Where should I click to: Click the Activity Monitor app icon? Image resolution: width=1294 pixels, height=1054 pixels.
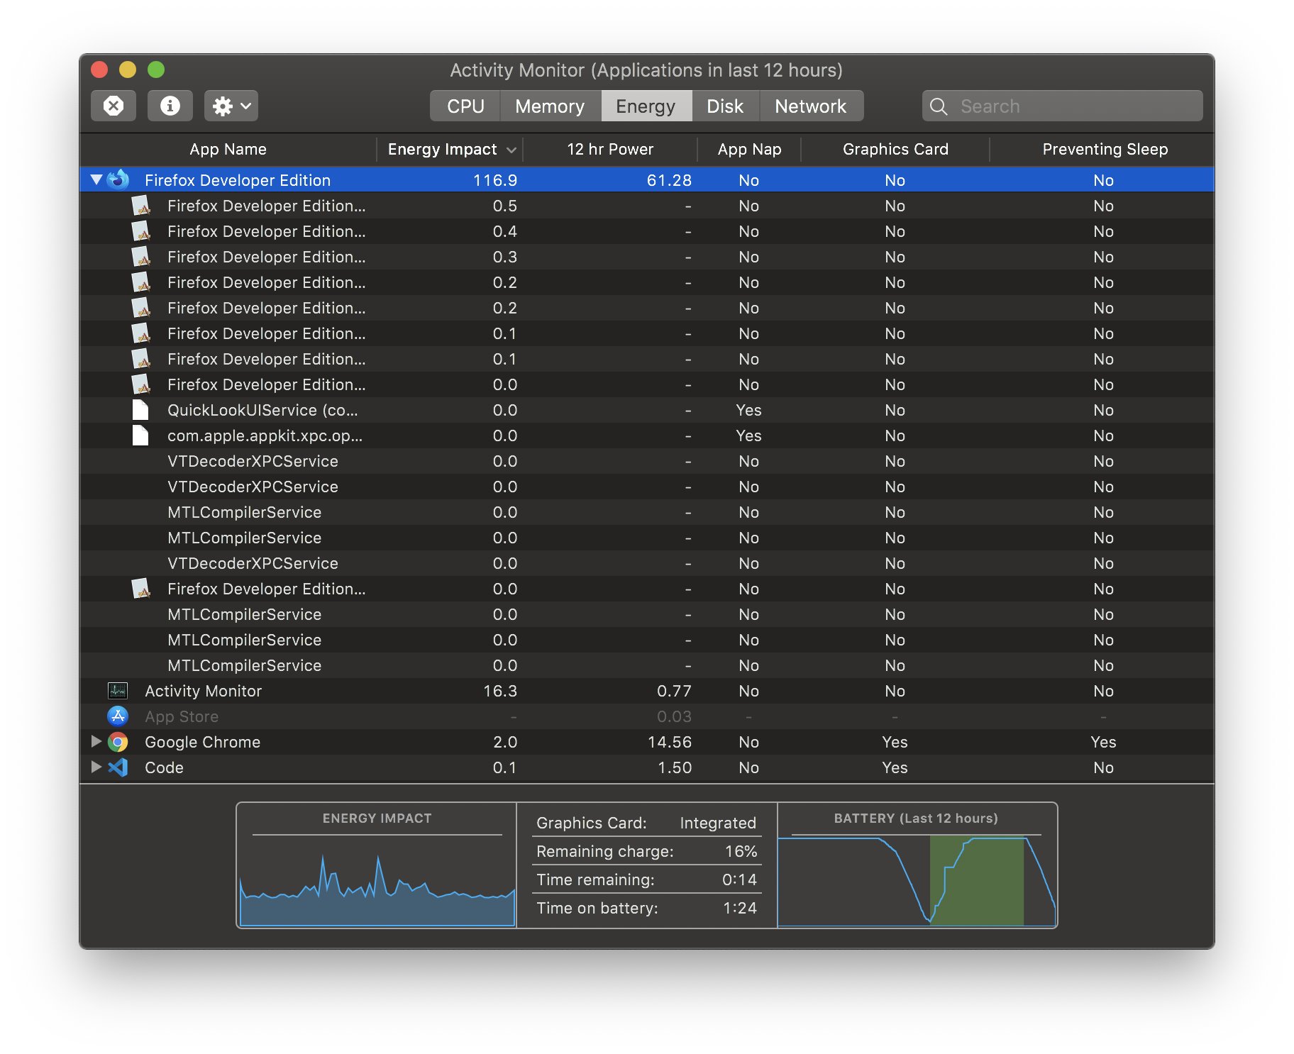click(118, 690)
